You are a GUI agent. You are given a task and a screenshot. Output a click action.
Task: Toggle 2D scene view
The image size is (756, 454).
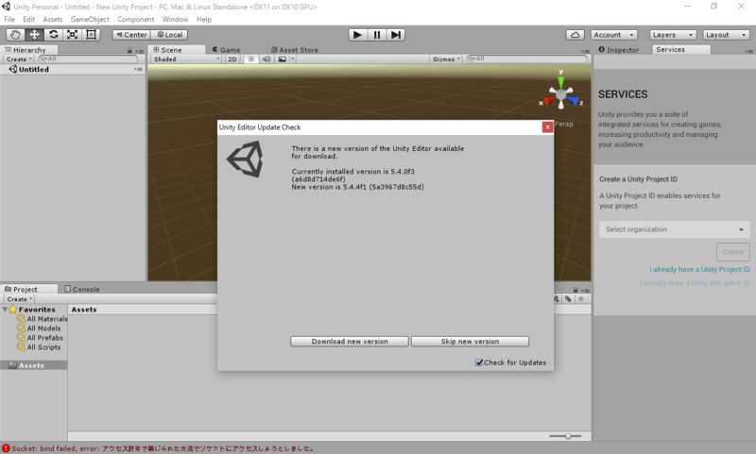232,59
